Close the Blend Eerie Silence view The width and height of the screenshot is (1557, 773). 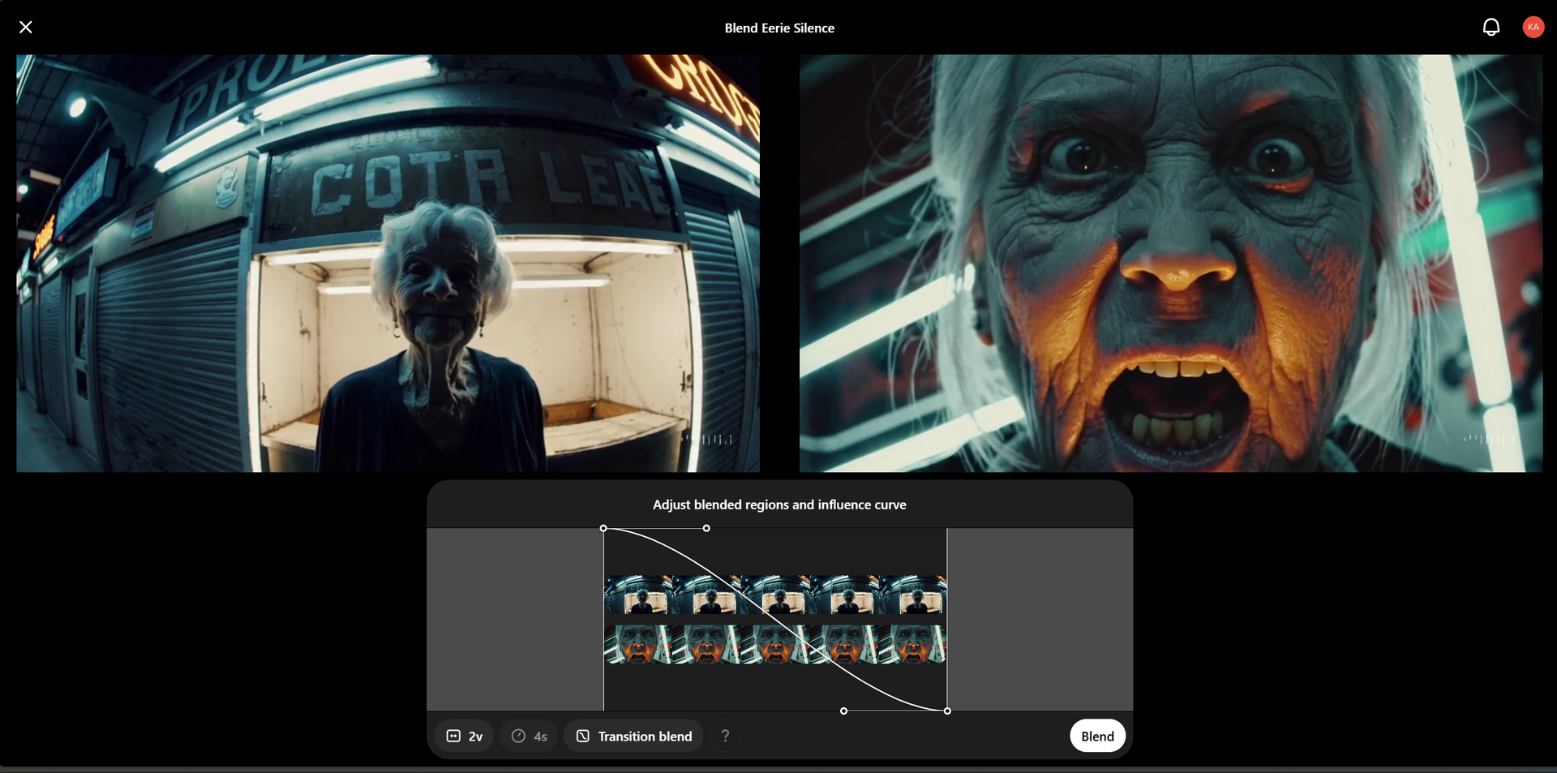26,28
